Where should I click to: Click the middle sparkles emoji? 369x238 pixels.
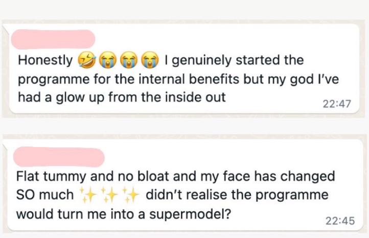pos(109,195)
